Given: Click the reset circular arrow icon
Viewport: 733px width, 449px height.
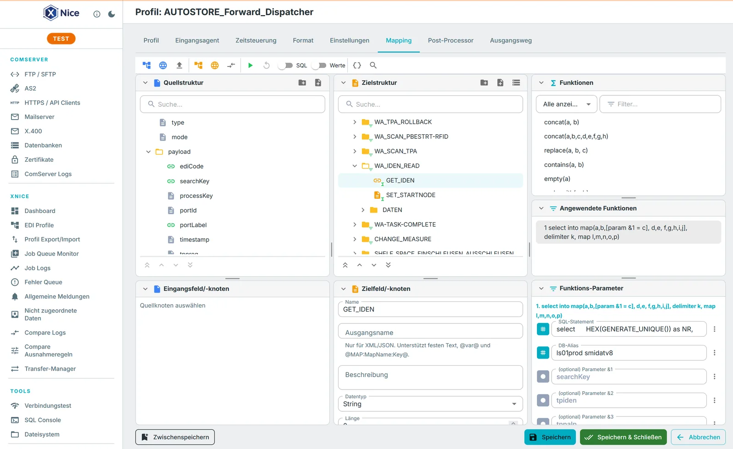Looking at the screenshot, I should click(267, 66).
